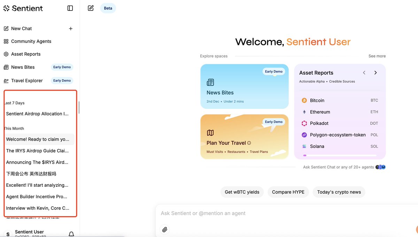Click the Bitcoin coin icon
Screen dimensions: 418x237
click(304, 100)
